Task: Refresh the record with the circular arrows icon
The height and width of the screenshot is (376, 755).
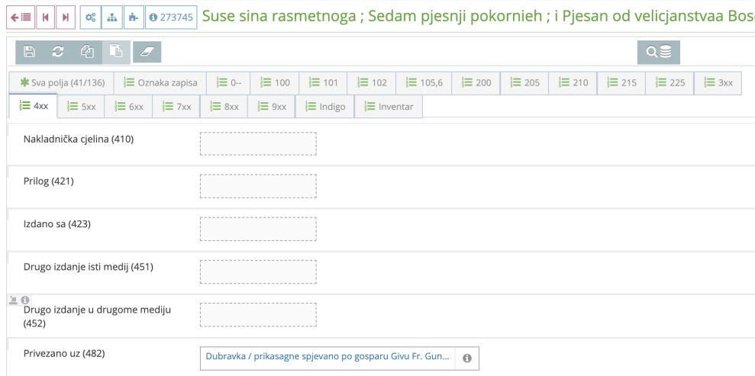Action: click(58, 52)
